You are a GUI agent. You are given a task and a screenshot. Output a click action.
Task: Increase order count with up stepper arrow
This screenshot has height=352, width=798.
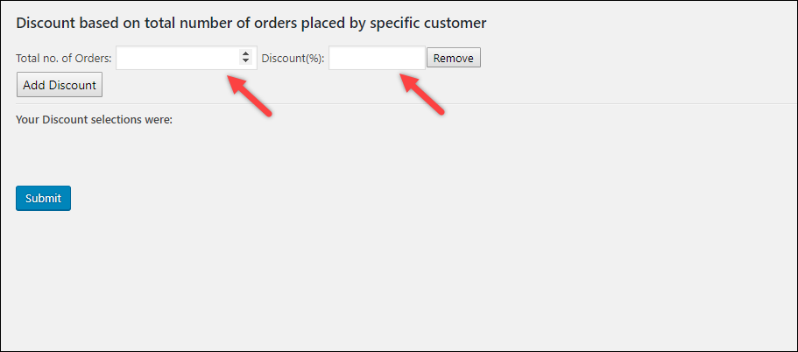[246, 54]
